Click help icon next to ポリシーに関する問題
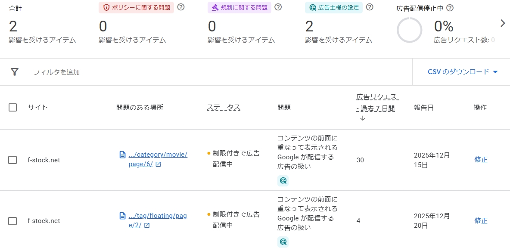This screenshot has width=510, height=248. tap(181, 7)
